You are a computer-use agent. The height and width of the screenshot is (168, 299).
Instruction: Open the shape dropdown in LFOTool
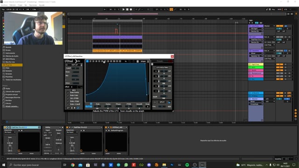[143, 61]
